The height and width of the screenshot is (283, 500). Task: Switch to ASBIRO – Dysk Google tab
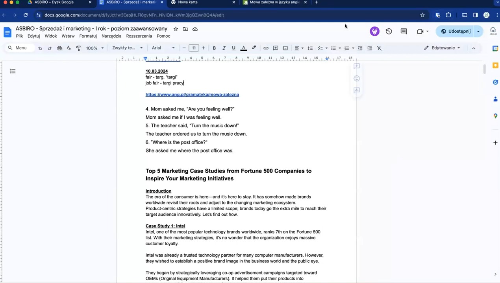[x=59, y=2]
